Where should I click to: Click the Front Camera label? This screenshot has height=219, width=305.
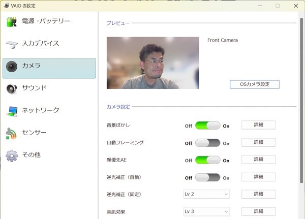pos(223,40)
